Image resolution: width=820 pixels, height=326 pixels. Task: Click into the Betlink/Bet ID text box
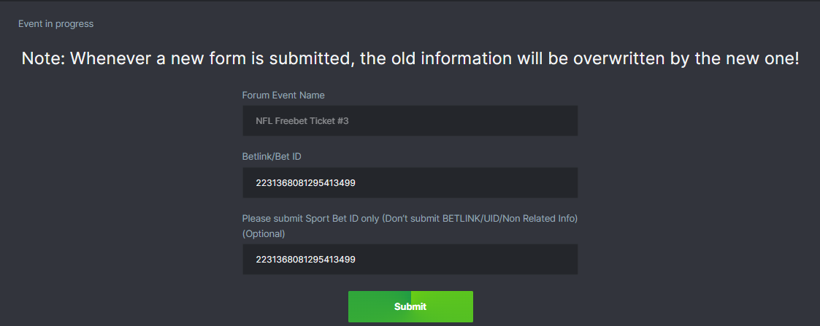tap(410, 183)
